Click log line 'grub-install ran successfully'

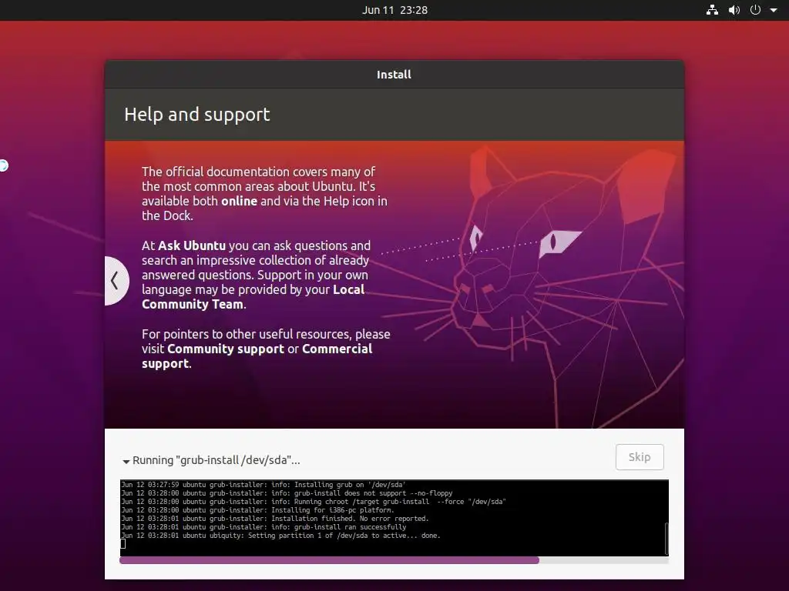tap(264, 527)
